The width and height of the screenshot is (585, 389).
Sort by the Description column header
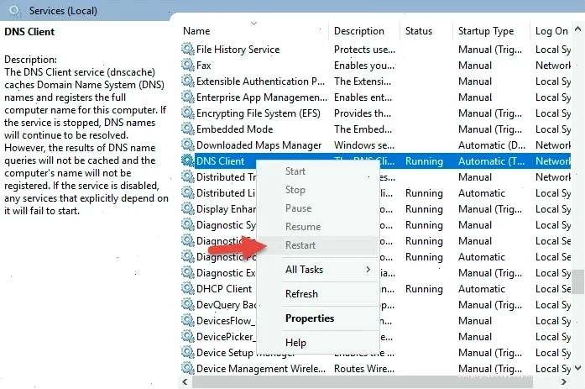coord(364,31)
